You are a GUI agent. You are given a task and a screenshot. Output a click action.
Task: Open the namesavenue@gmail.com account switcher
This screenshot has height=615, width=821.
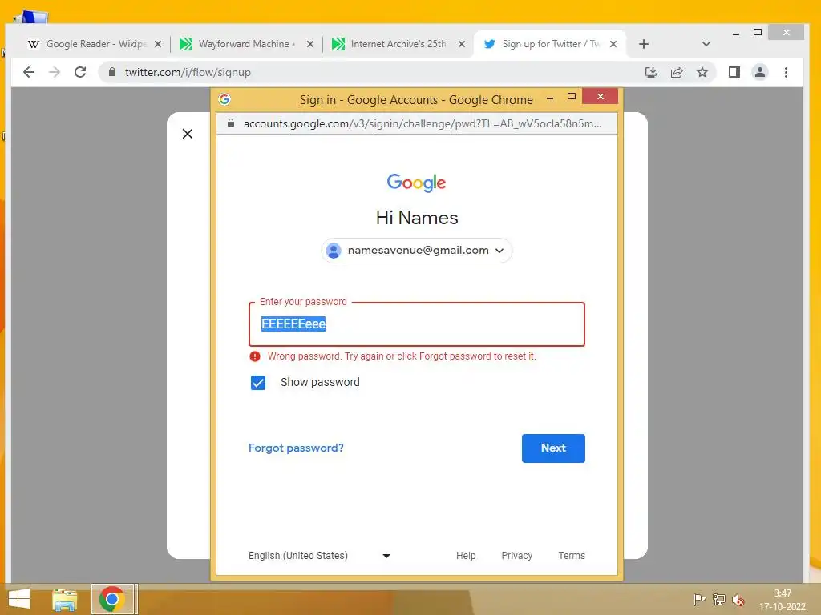click(417, 251)
